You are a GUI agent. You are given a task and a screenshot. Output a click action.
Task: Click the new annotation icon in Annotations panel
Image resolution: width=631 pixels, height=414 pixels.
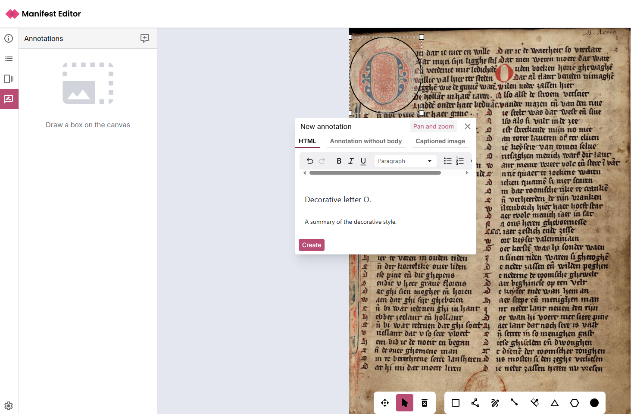coord(145,38)
